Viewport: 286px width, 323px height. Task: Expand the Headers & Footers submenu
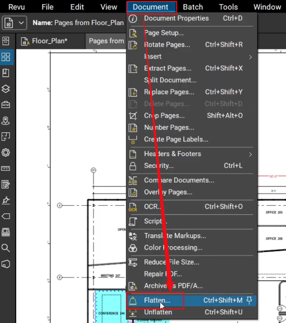pos(191,154)
